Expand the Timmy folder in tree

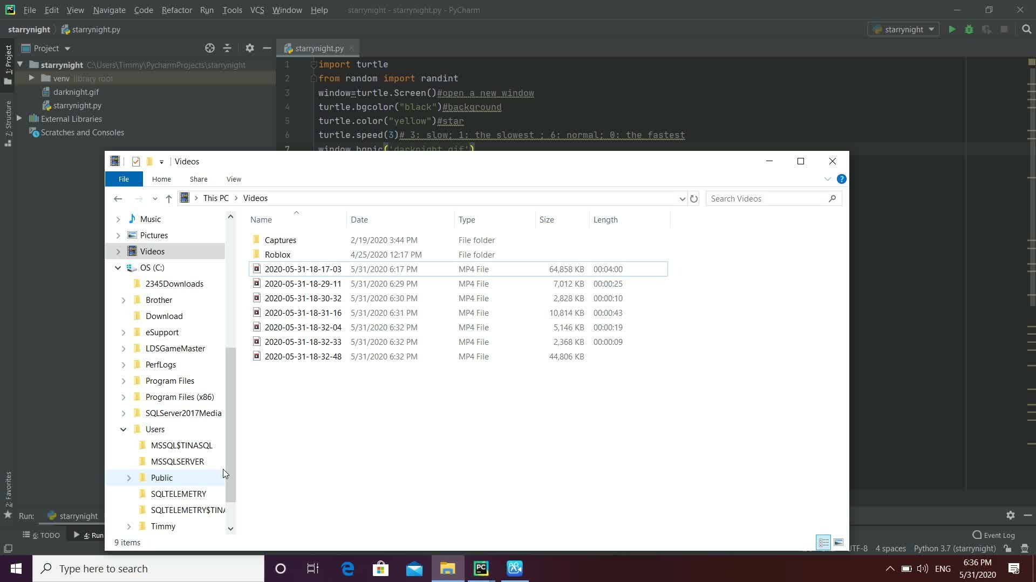(129, 526)
